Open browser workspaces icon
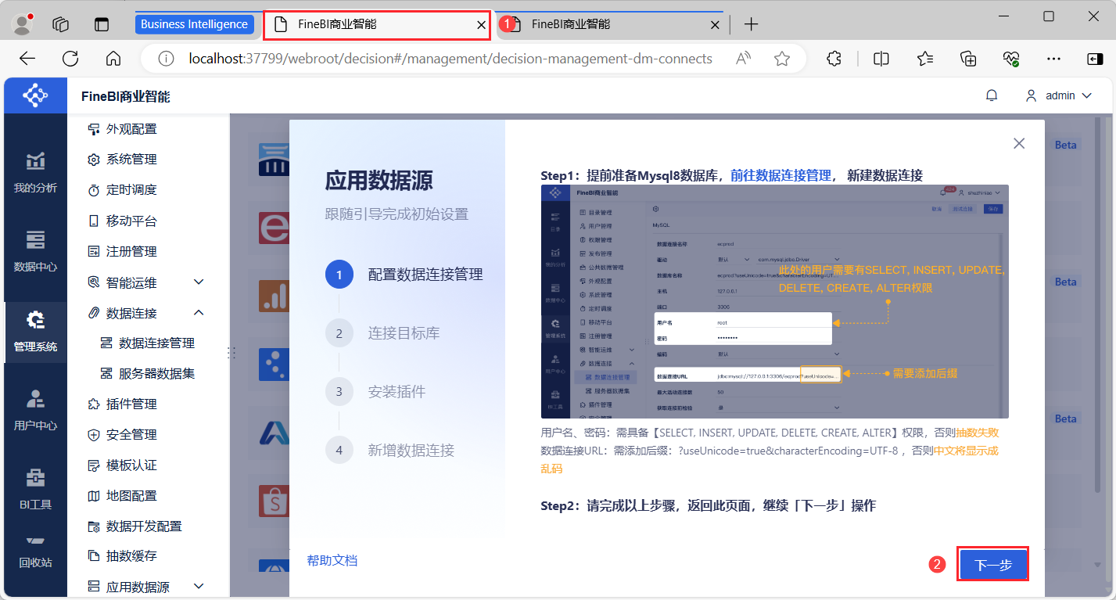 [x=61, y=24]
